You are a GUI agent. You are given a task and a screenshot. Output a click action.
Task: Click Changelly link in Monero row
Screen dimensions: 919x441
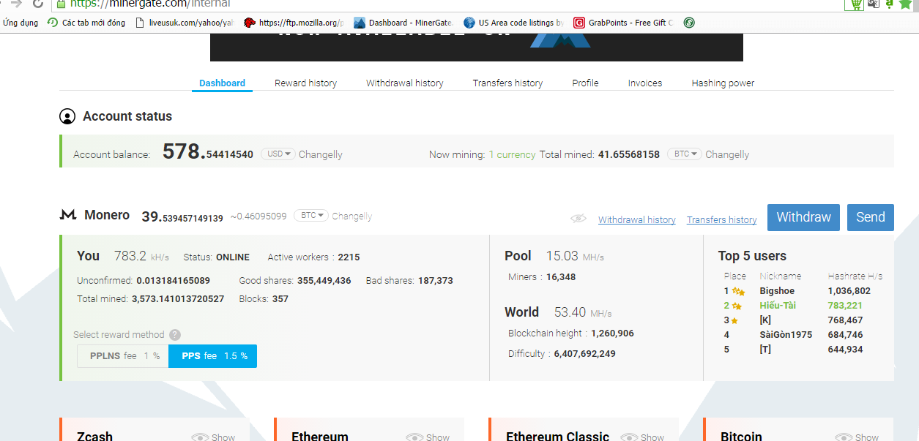click(352, 216)
